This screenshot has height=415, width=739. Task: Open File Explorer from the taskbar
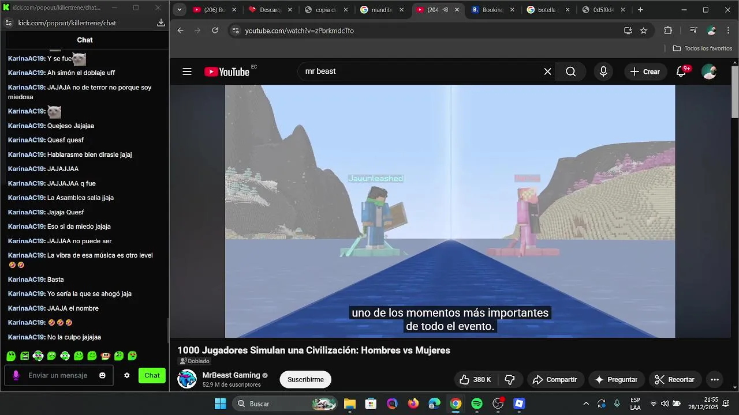[349, 403]
